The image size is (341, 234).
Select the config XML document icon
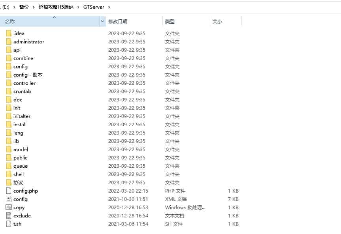click(x=9, y=199)
